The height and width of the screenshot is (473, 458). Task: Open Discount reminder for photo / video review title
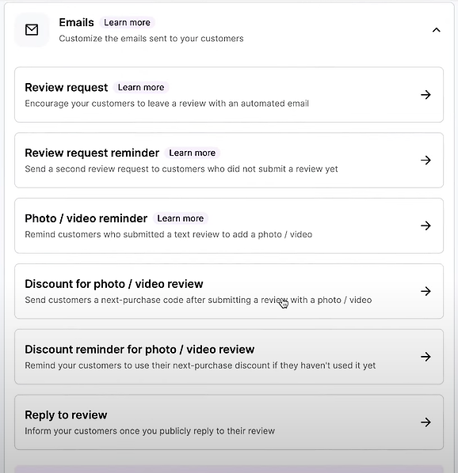point(139,350)
